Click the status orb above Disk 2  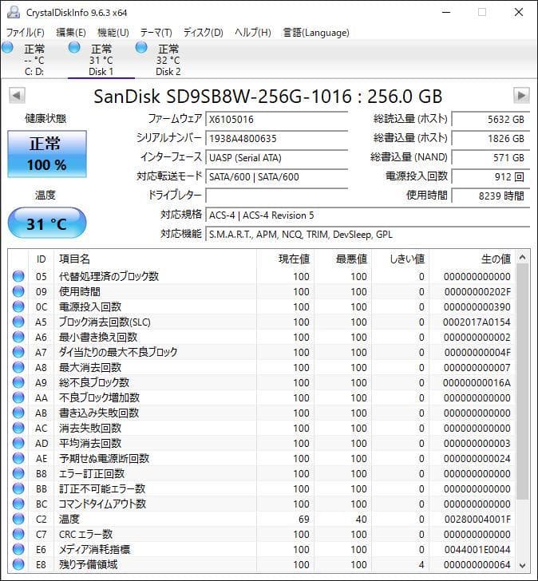point(141,47)
